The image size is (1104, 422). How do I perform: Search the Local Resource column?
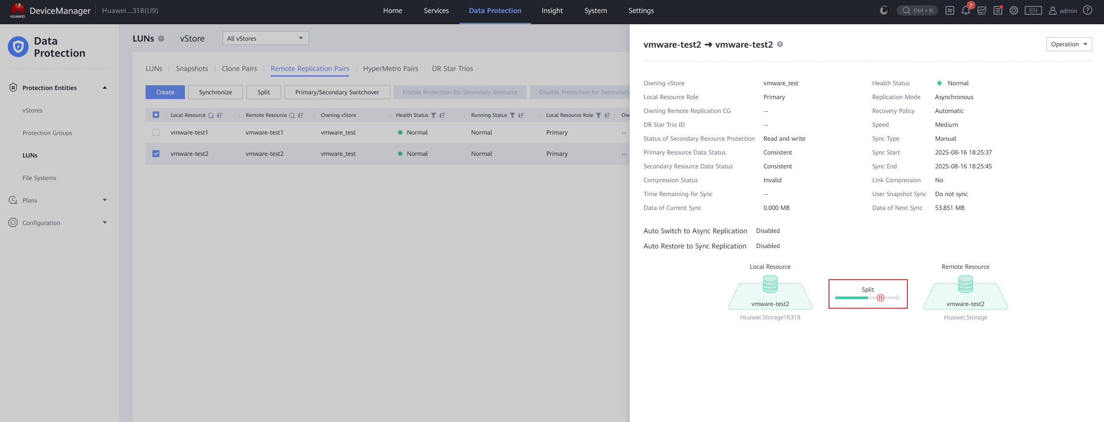click(x=211, y=116)
